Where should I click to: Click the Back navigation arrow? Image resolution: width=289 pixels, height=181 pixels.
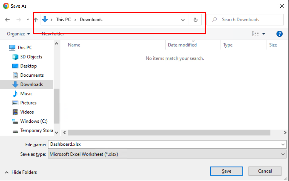click(x=7, y=20)
